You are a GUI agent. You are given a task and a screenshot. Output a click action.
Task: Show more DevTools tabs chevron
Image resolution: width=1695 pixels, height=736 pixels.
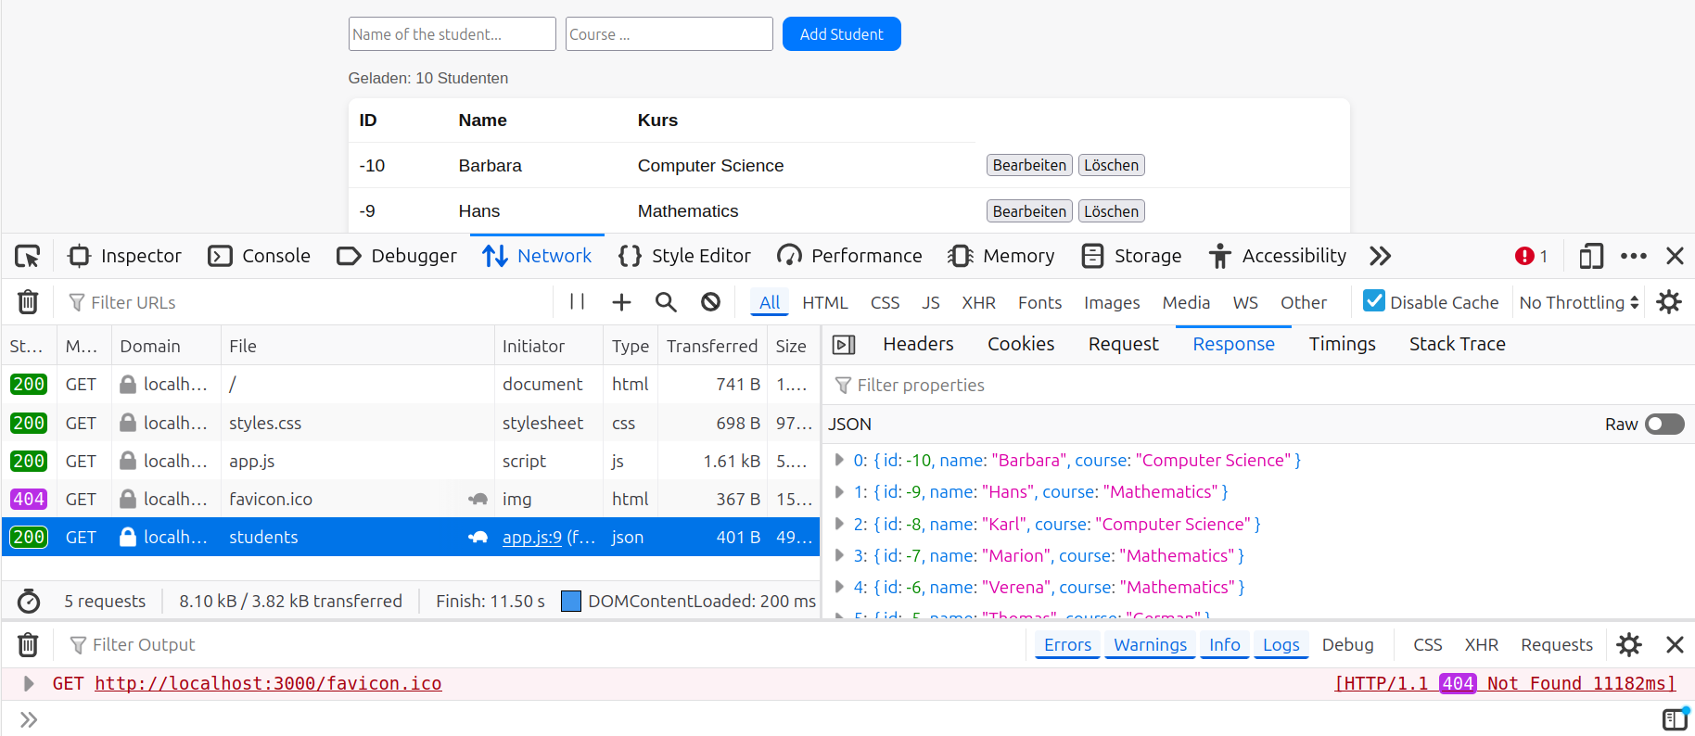tap(1380, 256)
